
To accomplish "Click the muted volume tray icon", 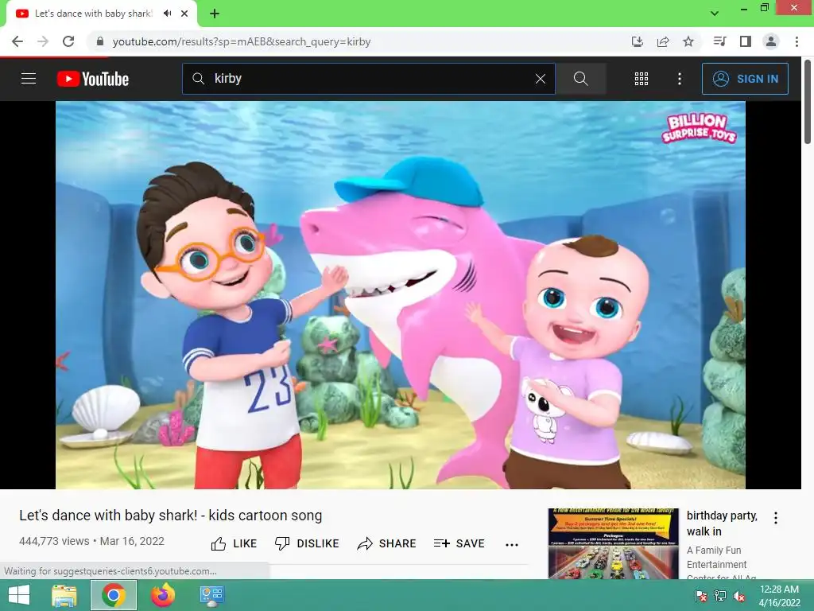I will [738, 596].
